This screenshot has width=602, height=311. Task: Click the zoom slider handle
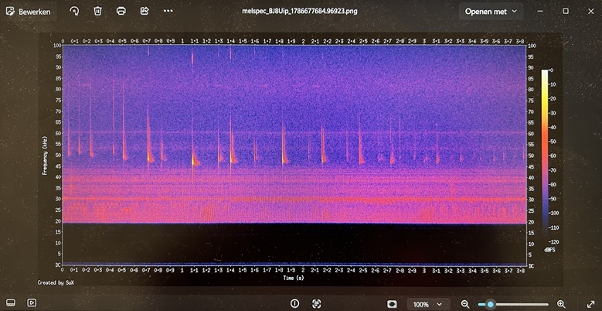(490, 305)
